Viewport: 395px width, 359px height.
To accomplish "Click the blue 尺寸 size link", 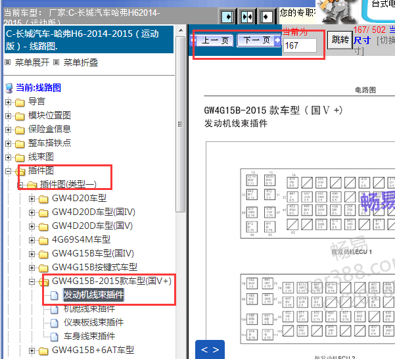I will [362, 40].
